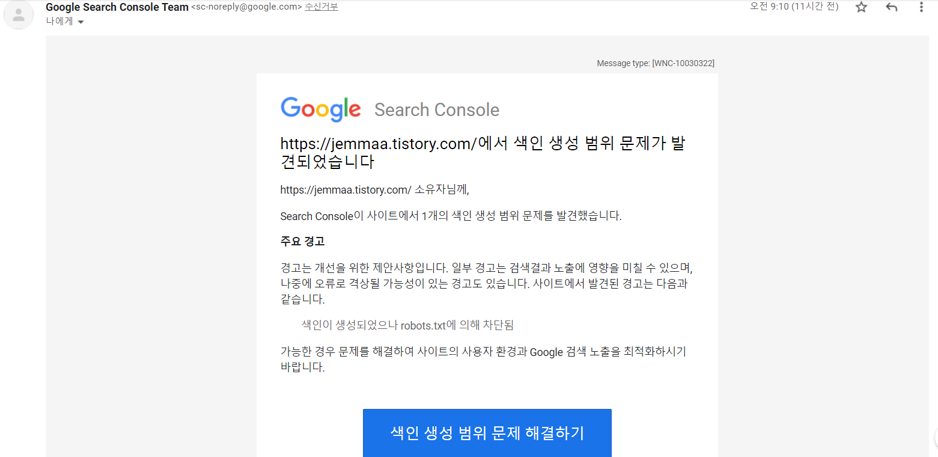Screen dimensions: 938x457
Task: Reply using the arrow icon
Action: click(x=892, y=7)
